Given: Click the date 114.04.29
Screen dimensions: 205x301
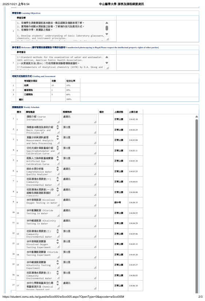Looking at the screenshot, I should [x=133, y=223].
